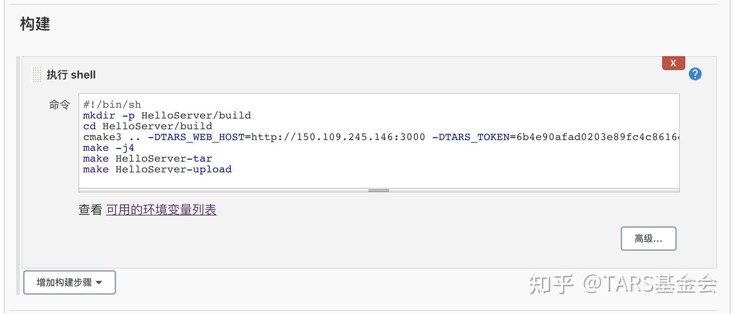Click the cmake3 word in the command
Viewport: 736px width, 314px height.
click(102, 137)
